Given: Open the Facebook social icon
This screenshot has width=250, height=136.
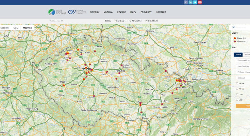Looking at the screenshot, I should coord(186,2).
